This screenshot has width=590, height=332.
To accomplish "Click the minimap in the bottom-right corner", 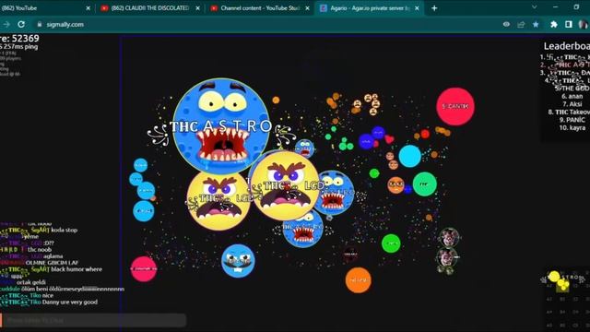I will [x=565, y=300].
